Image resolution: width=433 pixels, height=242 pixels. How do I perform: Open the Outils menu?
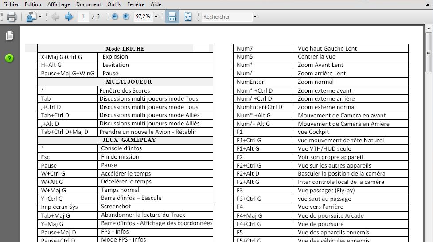pos(114,4)
